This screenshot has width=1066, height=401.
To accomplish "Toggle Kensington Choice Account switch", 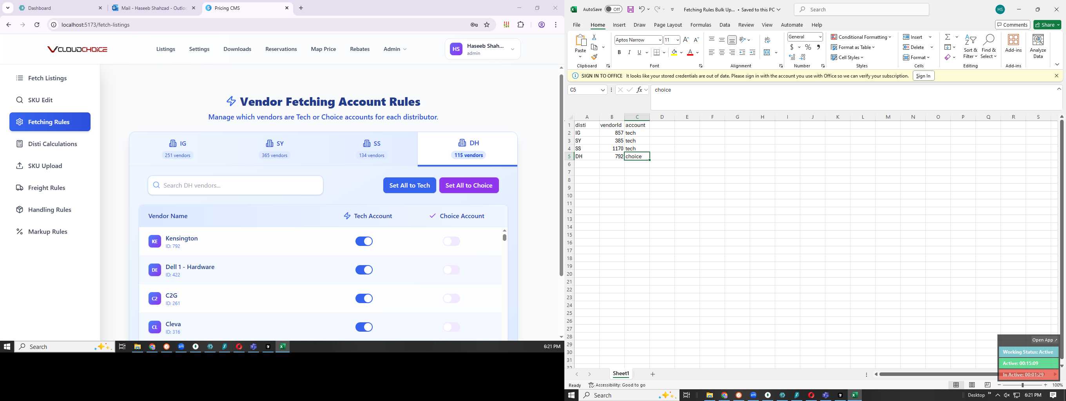I will pyautogui.click(x=451, y=242).
